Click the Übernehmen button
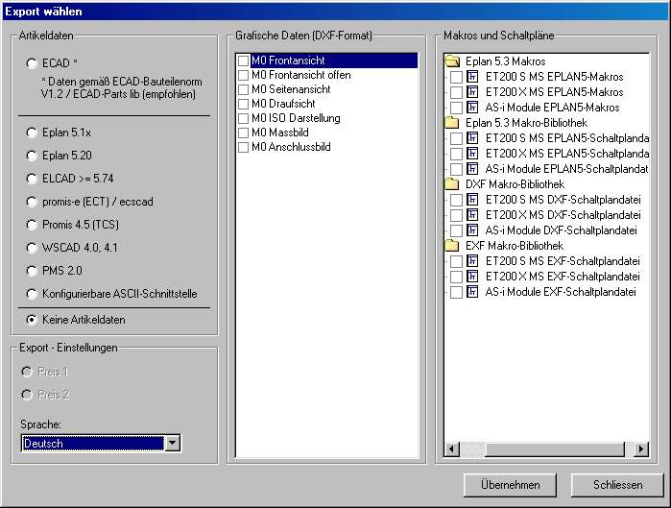 [510, 485]
